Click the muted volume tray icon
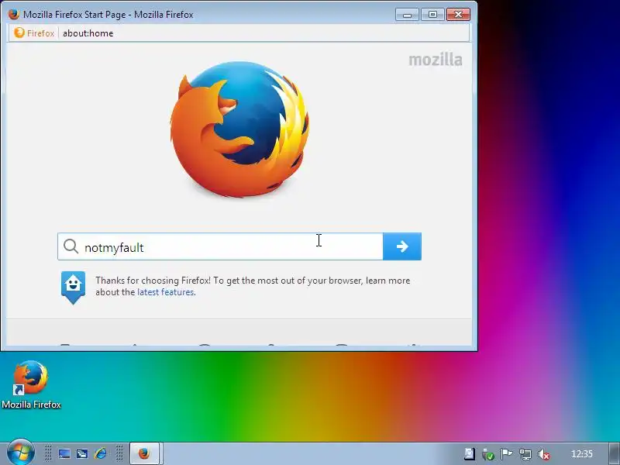The width and height of the screenshot is (620, 465). pyautogui.click(x=544, y=454)
